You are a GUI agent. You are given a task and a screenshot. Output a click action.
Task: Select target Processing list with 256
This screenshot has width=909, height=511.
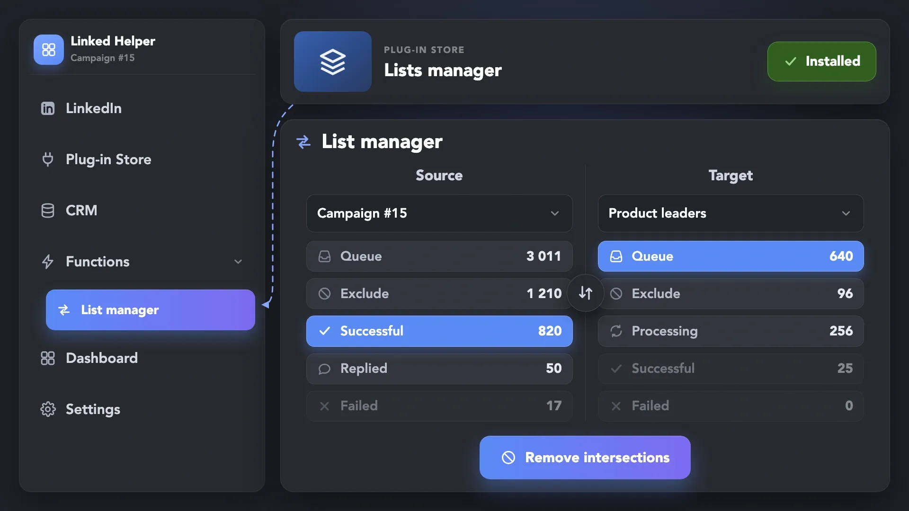(x=731, y=331)
